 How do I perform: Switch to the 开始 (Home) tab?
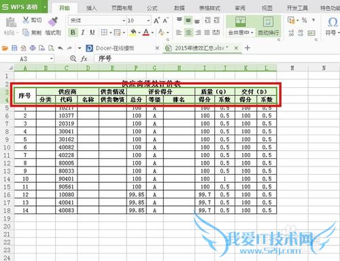click(x=65, y=8)
